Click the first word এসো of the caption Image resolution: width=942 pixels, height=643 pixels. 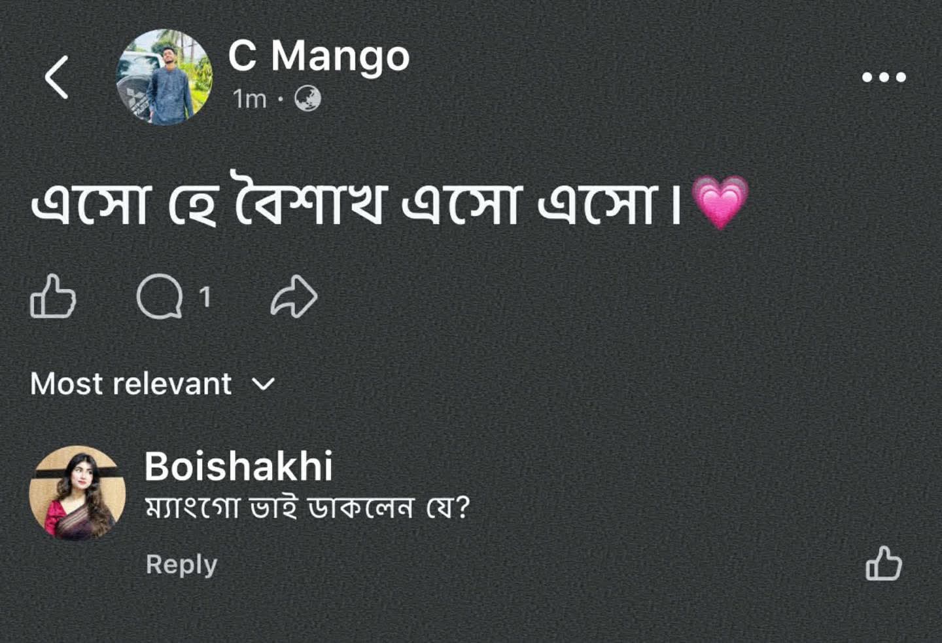tap(92, 204)
